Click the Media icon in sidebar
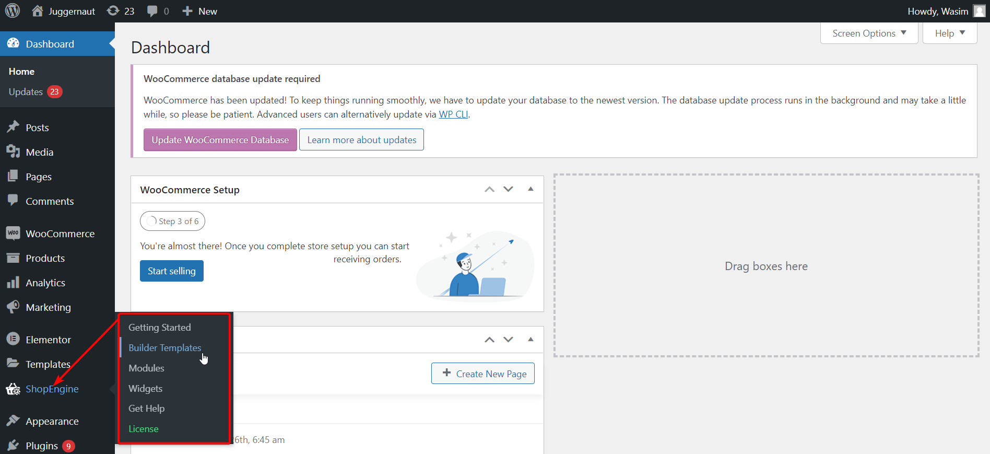The image size is (990, 454). coord(13,152)
